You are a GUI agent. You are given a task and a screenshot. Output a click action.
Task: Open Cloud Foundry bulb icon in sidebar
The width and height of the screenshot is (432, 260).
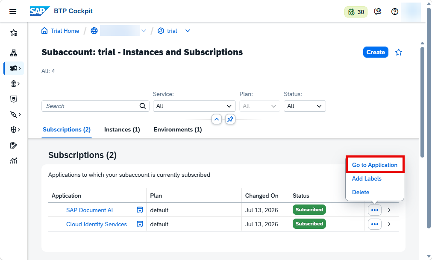tap(13, 84)
